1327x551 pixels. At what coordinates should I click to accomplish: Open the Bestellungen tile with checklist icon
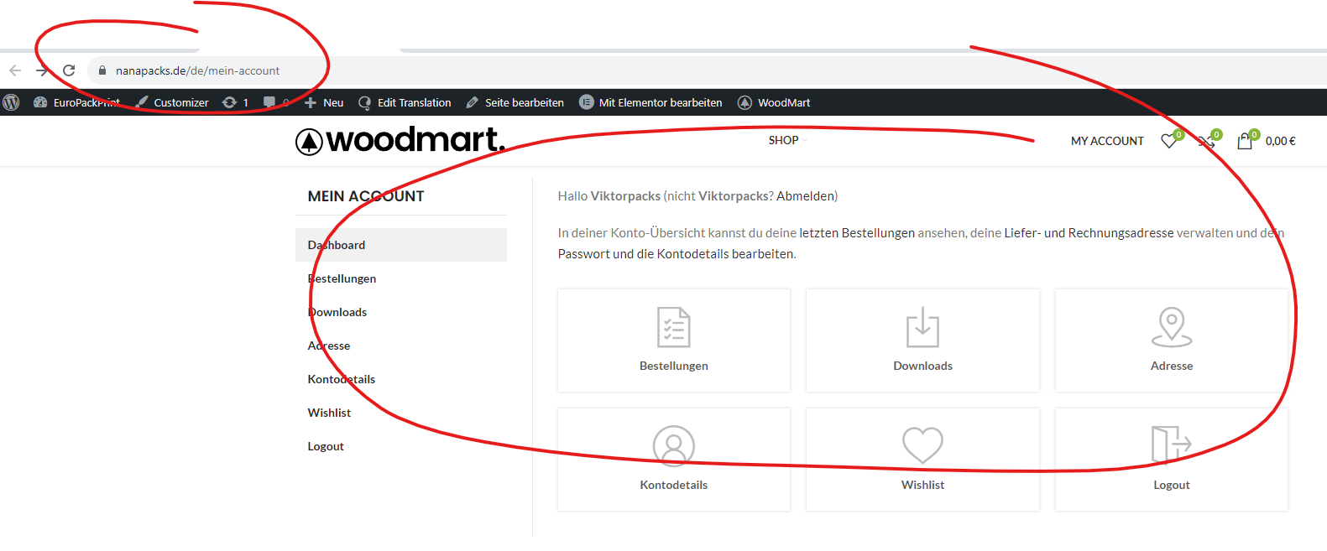[x=674, y=340]
